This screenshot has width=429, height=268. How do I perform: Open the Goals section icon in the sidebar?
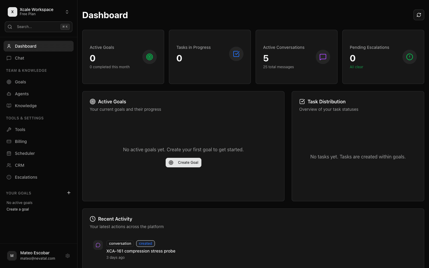(9, 82)
